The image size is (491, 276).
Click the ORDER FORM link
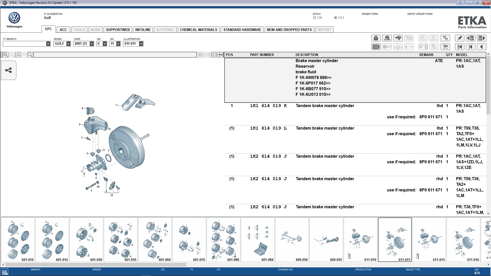point(370,14)
